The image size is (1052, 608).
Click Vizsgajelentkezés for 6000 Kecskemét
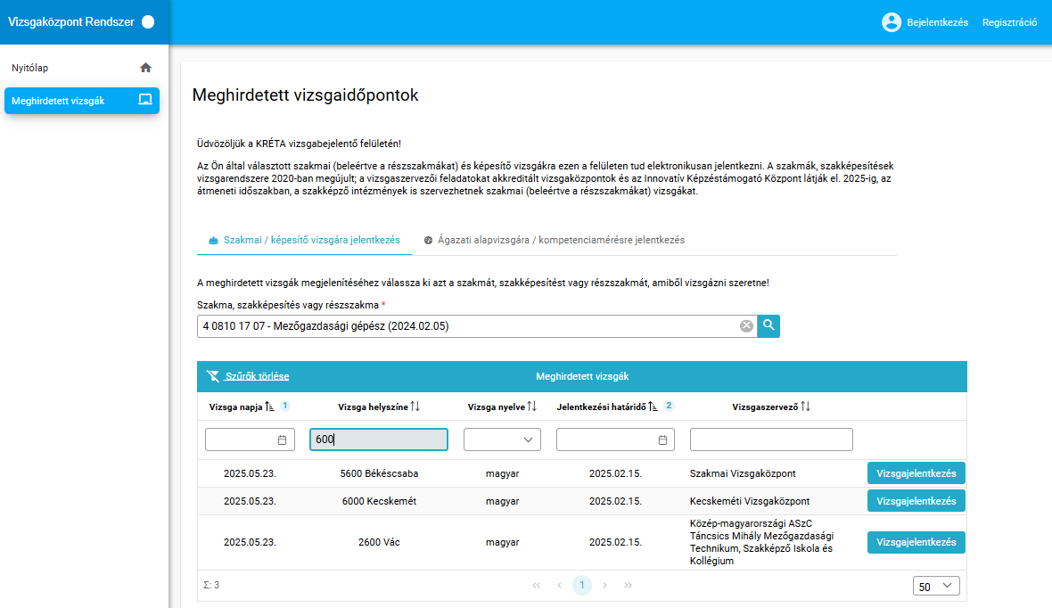pos(916,501)
